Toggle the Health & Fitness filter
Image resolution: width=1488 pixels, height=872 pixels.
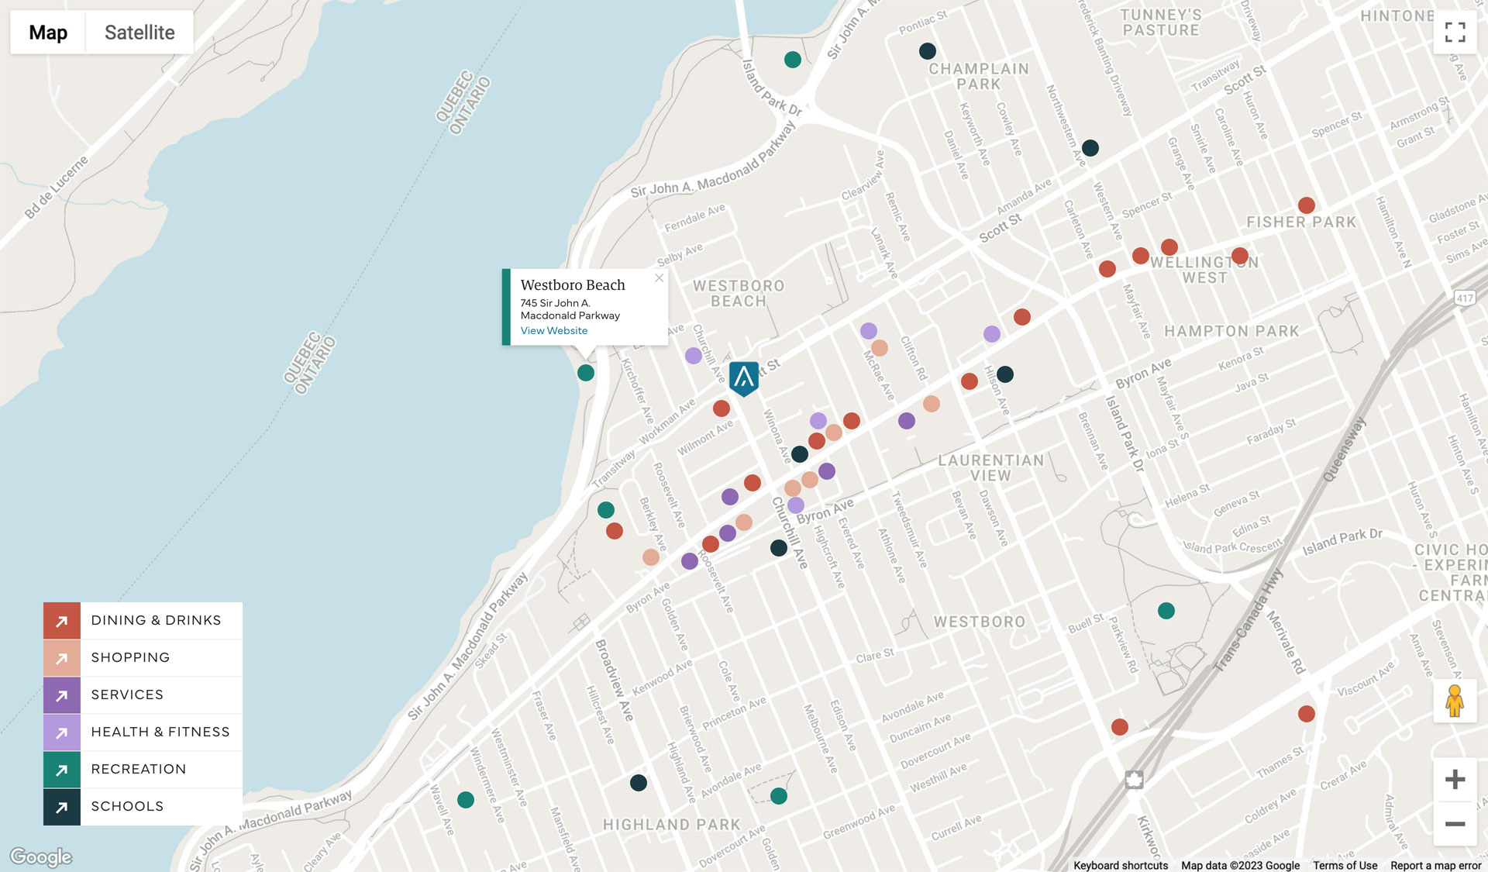[160, 732]
